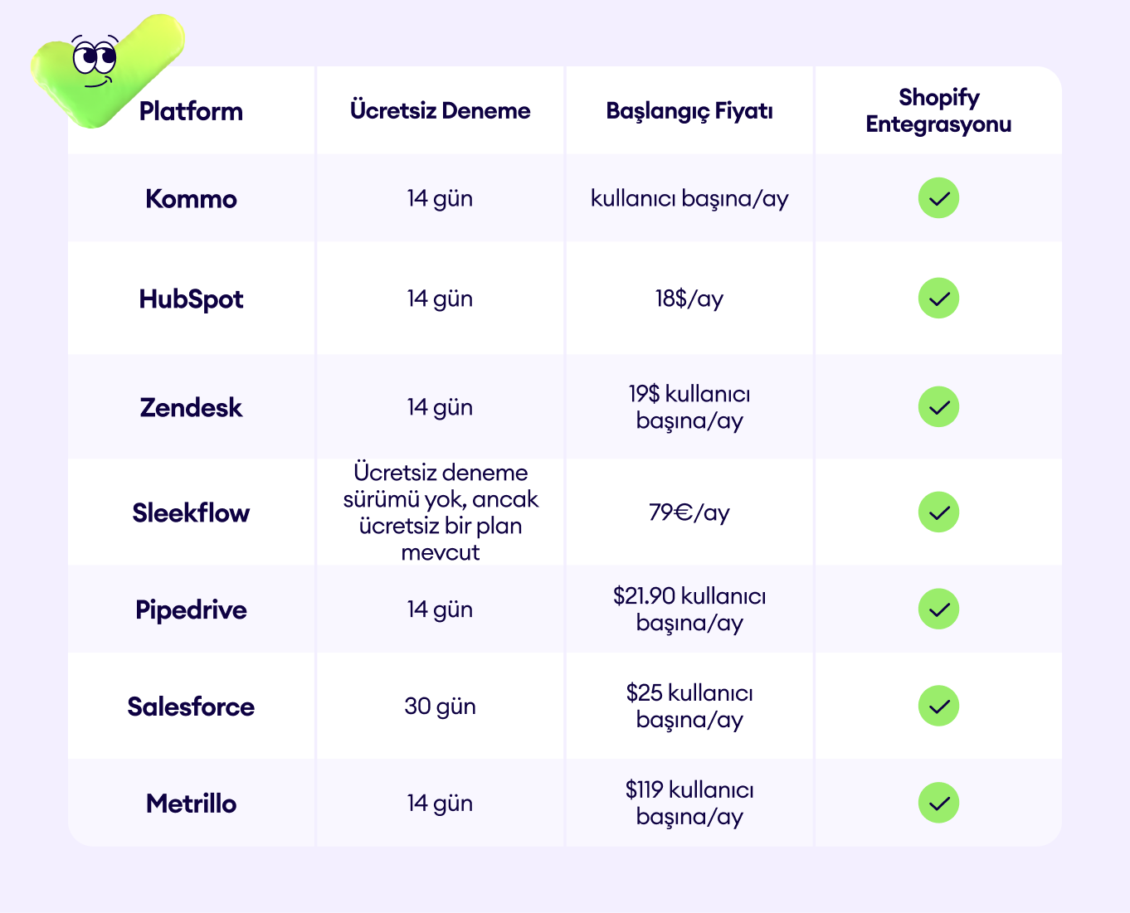Click the Salesforce Shopify integration checkmark

(x=938, y=707)
